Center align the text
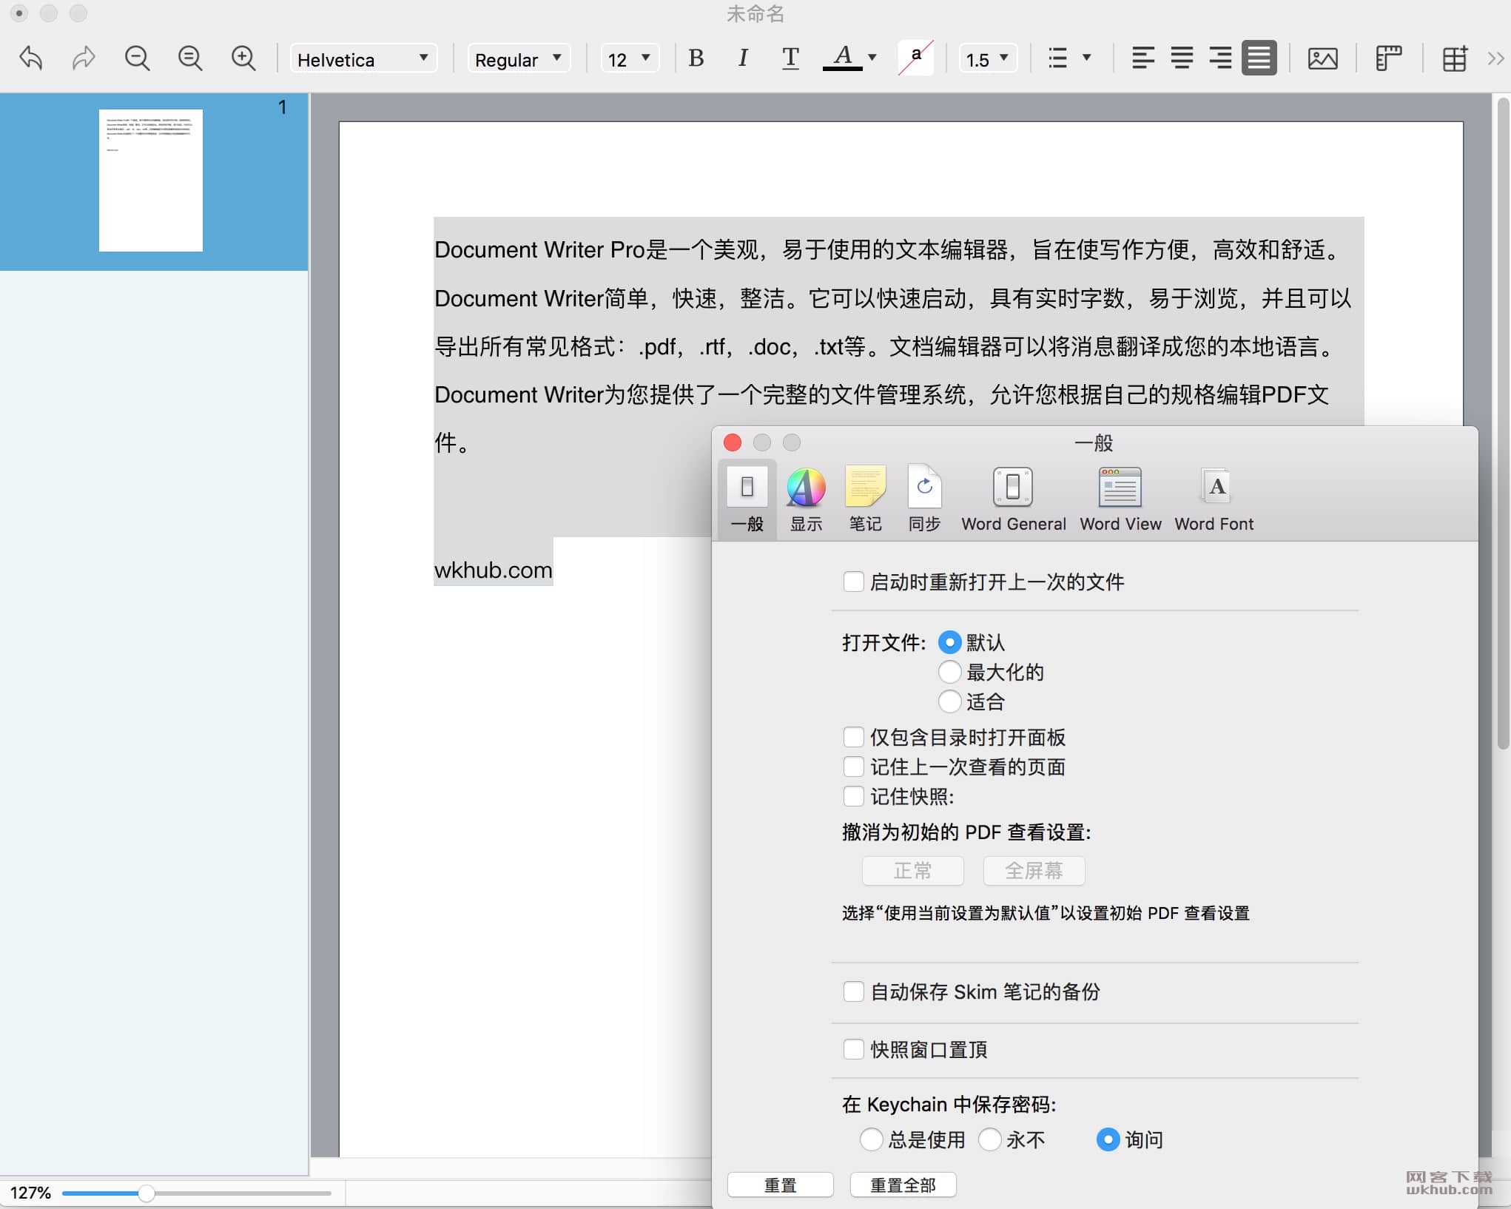Image resolution: width=1511 pixels, height=1209 pixels. [x=1182, y=58]
